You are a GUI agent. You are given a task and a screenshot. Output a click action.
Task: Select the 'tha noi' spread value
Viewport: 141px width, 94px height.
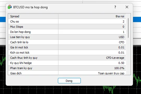pyautogui.click(x=120, y=16)
